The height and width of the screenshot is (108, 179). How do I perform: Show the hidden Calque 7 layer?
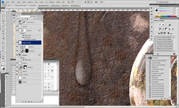[17, 78]
